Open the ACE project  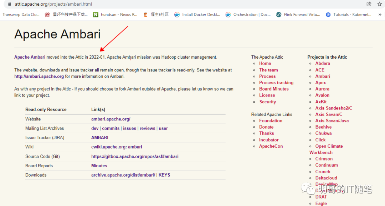pos(320,70)
